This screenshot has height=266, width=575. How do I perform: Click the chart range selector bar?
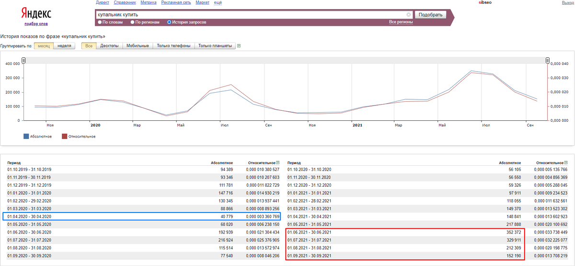[286, 60]
